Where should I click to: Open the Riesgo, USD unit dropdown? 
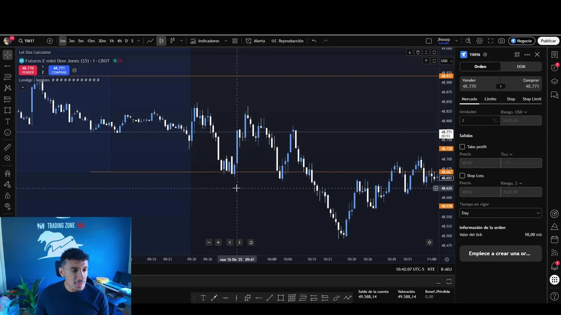click(514, 112)
